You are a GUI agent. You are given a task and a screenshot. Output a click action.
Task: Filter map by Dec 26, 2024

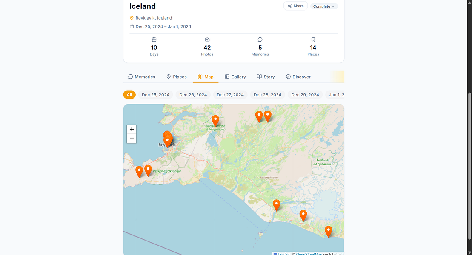click(193, 95)
